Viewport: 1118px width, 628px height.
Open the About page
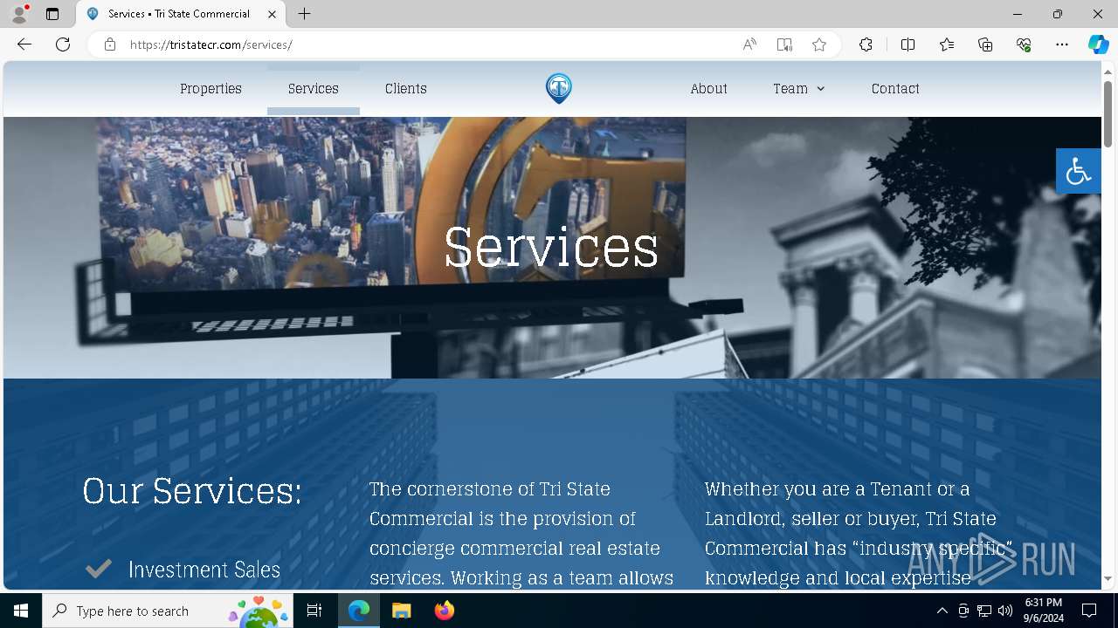point(708,89)
